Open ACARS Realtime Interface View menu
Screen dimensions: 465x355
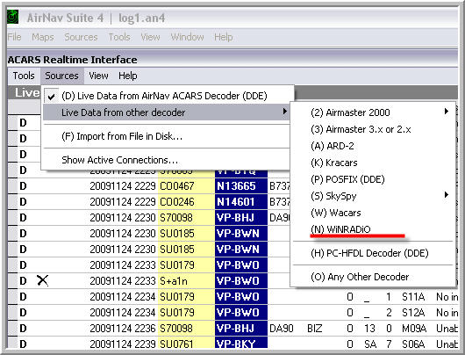(98, 76)
